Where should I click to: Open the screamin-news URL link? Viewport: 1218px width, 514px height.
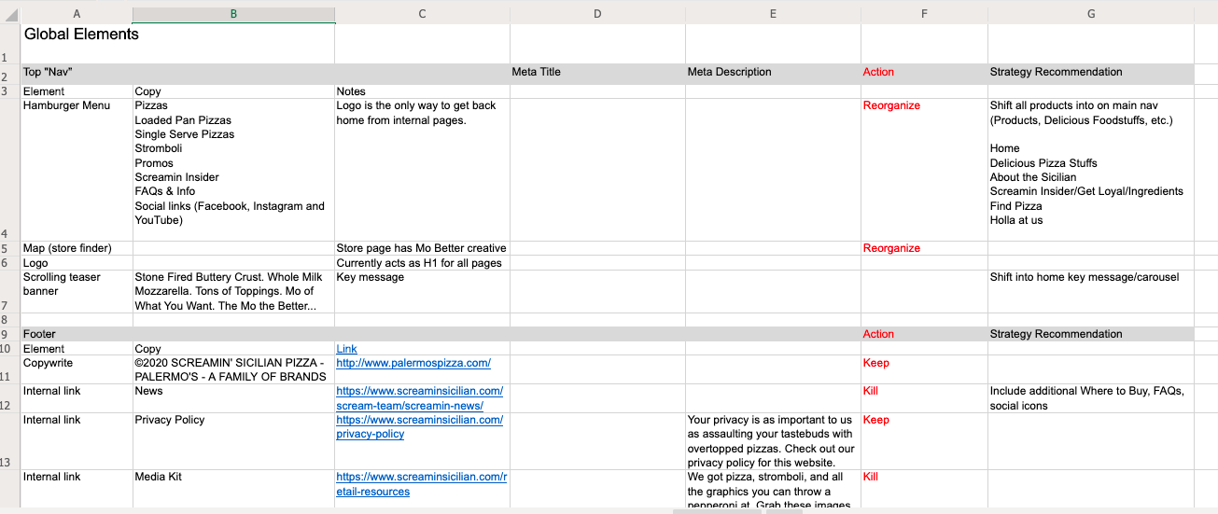419,398
